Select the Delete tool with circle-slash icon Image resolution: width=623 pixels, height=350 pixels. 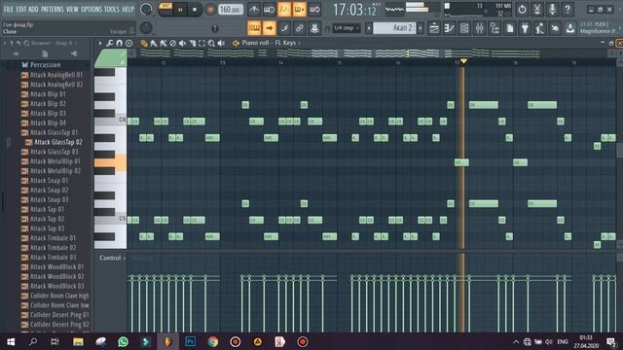click(173, 43)
